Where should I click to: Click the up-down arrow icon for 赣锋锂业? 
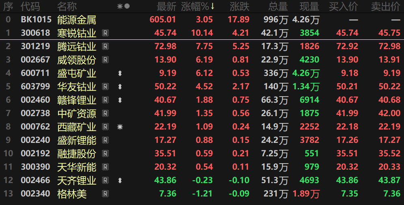[120, 100]
